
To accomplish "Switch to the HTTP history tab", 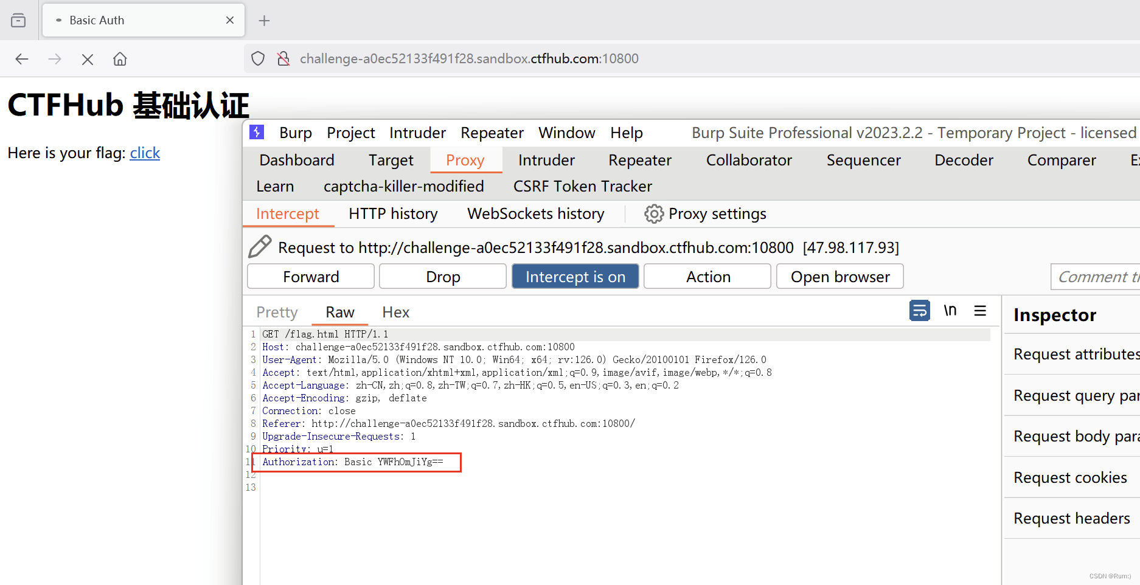I will point(392,213).
